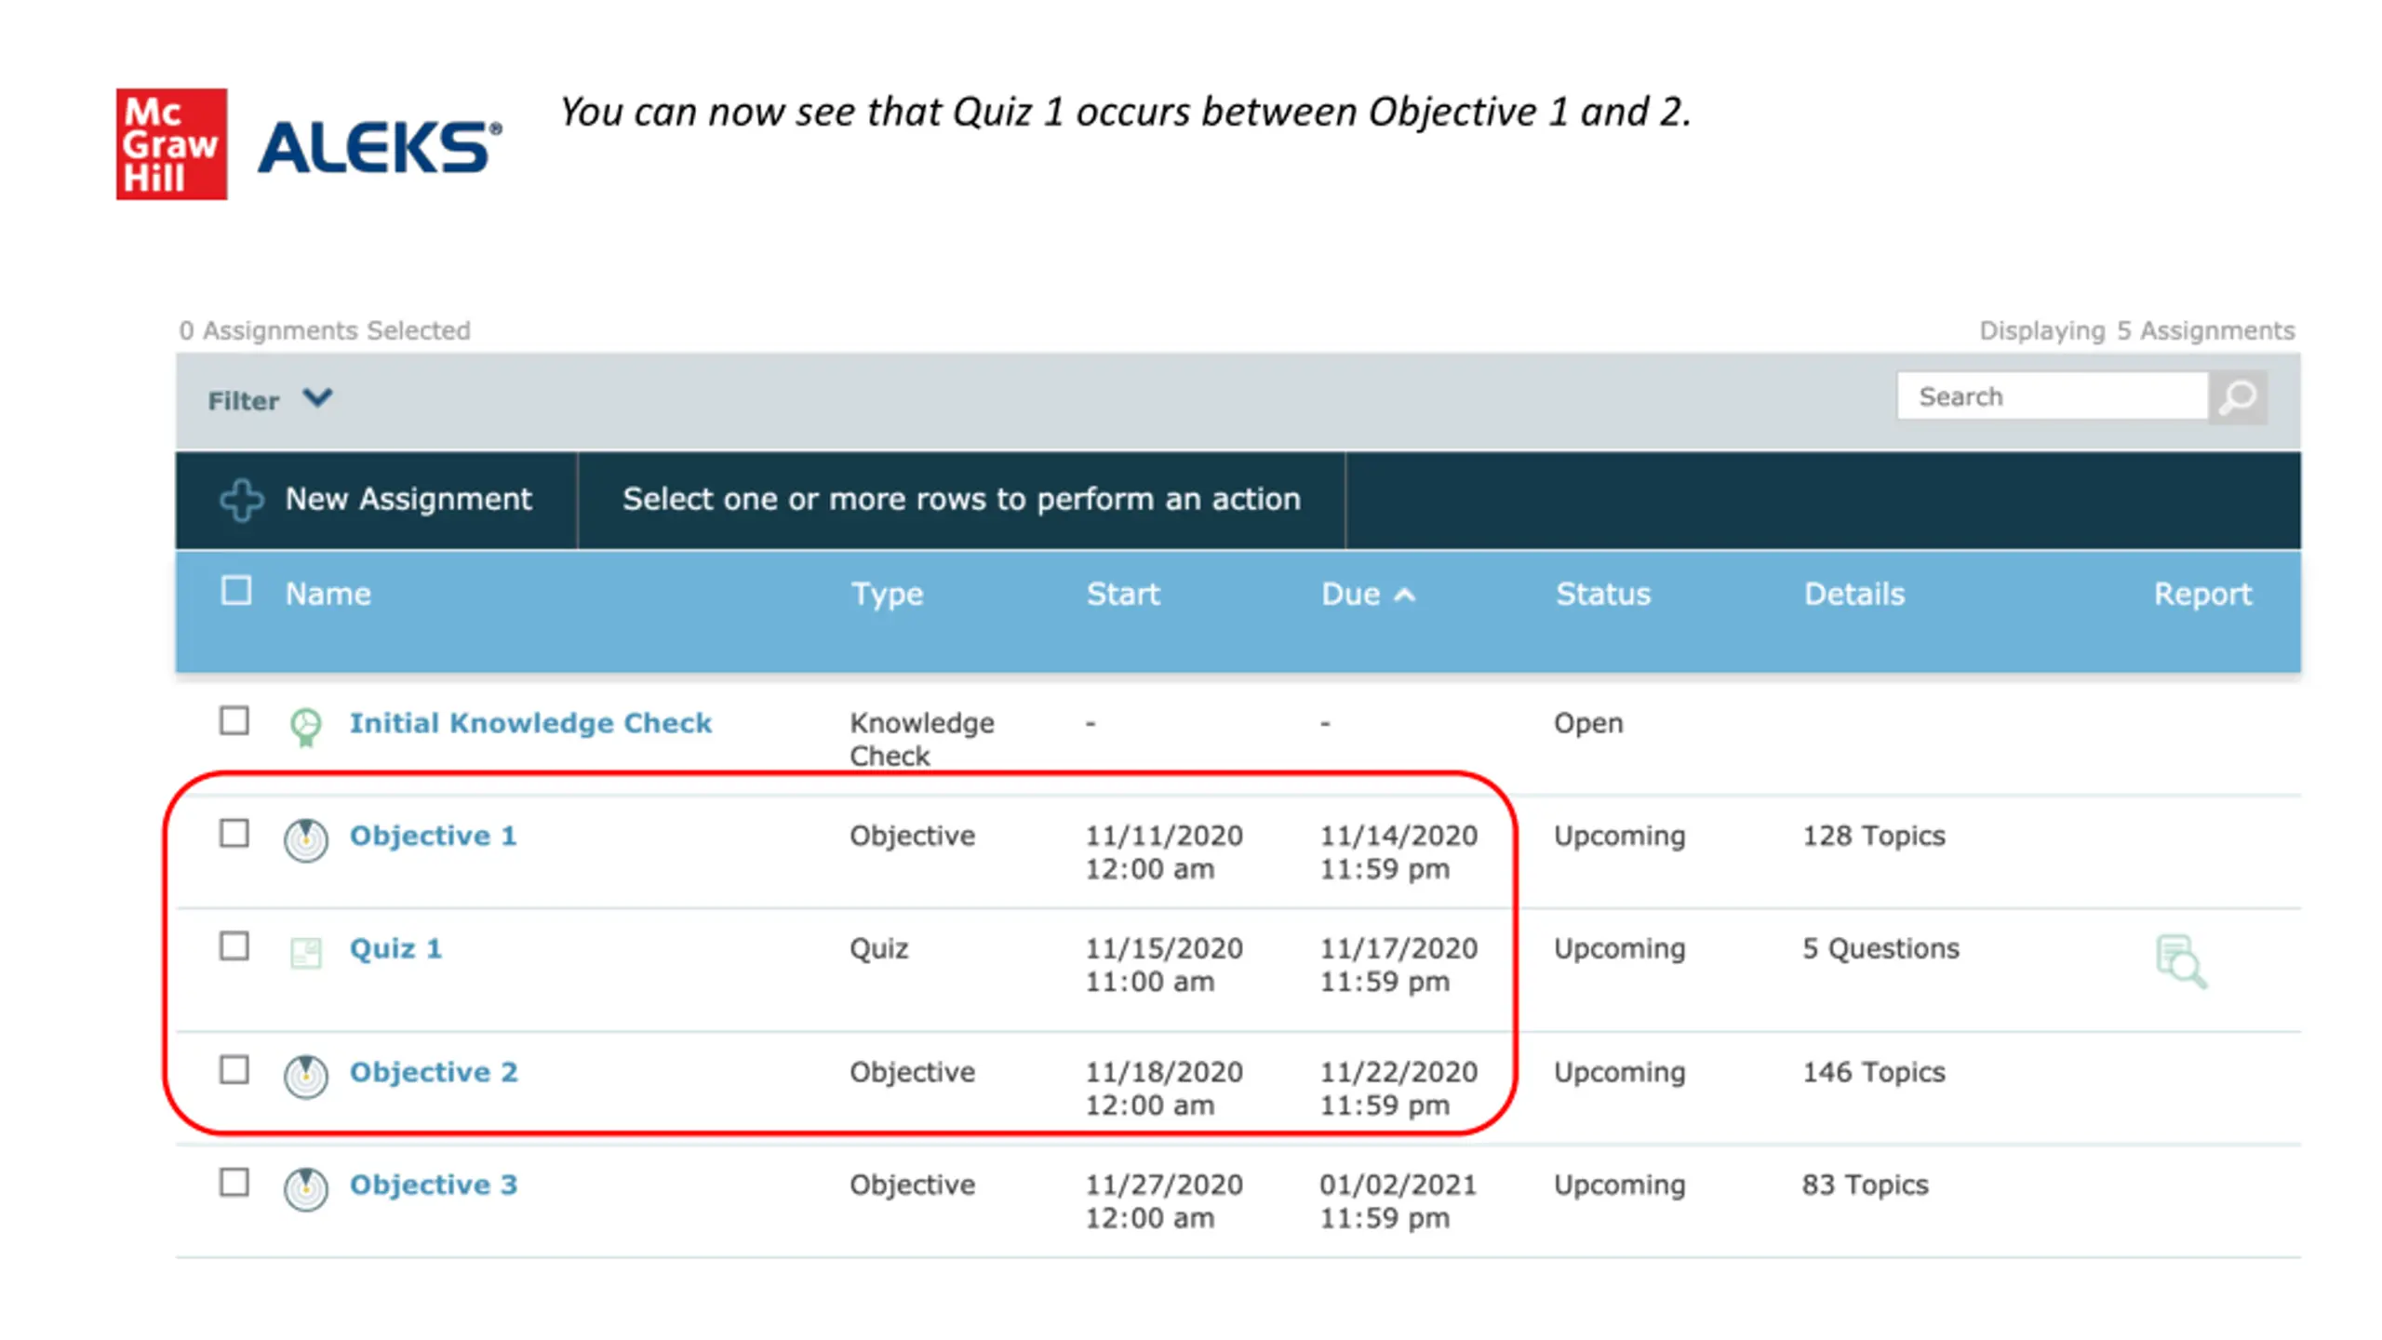Click Quiz 1 due date 11/17/2020
Screen dimensions: 2382x1340
tap(1398, 948)
